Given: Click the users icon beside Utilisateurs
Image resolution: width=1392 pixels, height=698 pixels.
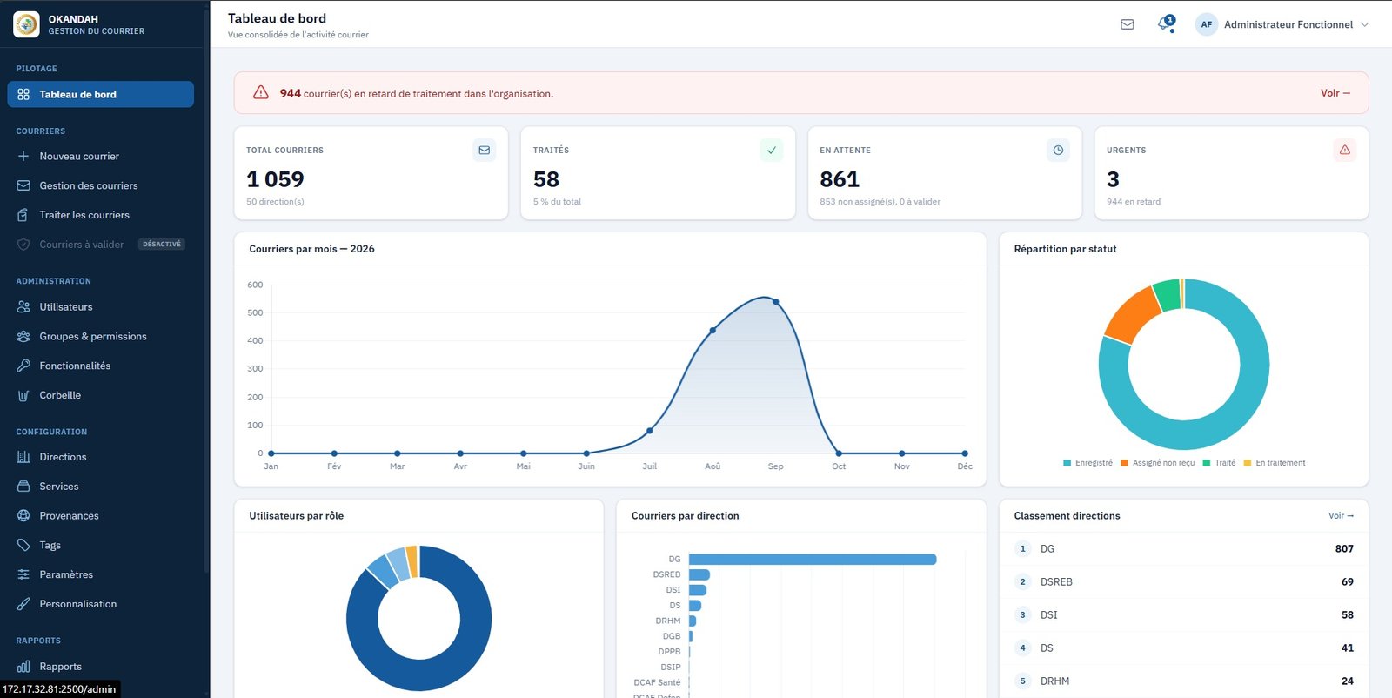Looking at the screenshot, I should tap(23, 307).
